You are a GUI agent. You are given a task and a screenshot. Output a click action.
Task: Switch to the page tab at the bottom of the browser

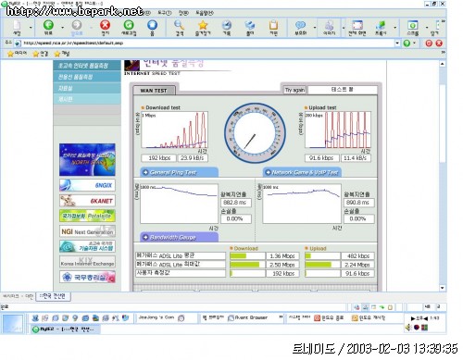tap(53, 296)
